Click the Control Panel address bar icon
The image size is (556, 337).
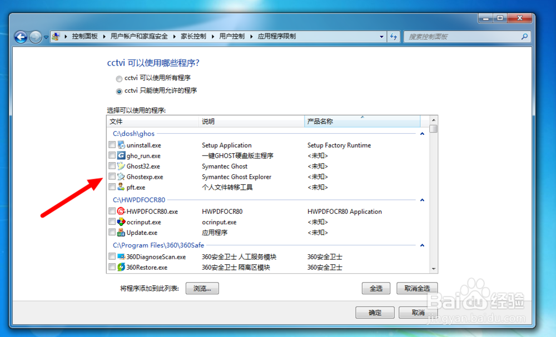tap(56, 36)
